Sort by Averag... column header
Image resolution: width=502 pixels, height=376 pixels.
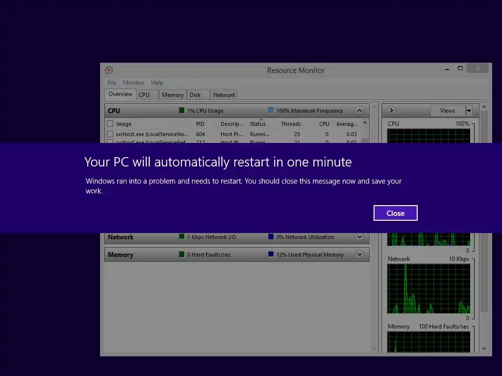pos(347,124)
